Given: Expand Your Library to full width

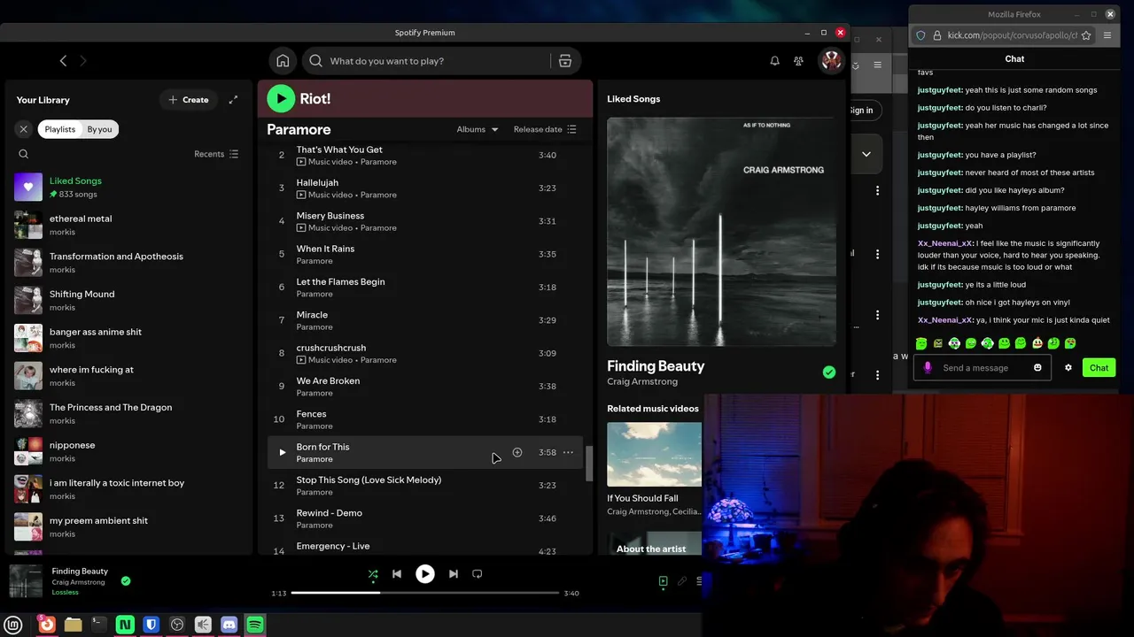Looking at the screenshot, I should [233, 100].
